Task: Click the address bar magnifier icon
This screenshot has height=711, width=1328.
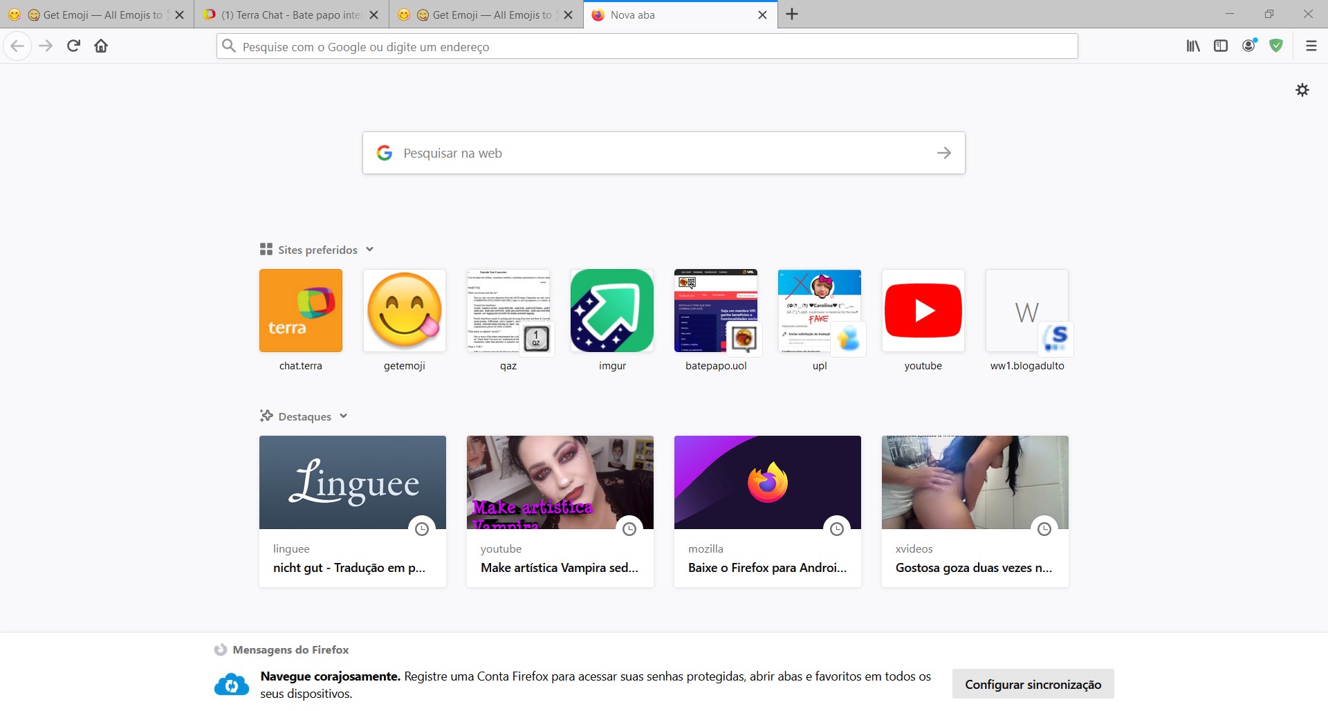Action: (229, 46)
